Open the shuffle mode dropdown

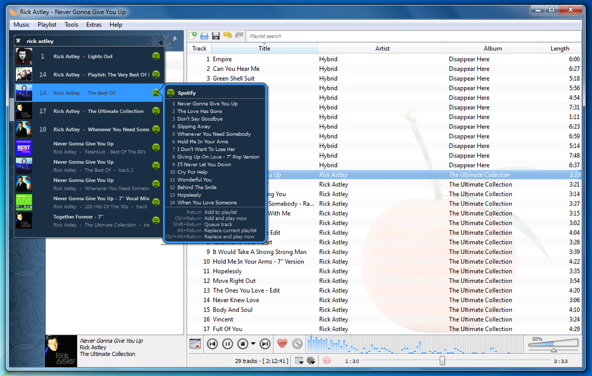click(x=311, y=361)
